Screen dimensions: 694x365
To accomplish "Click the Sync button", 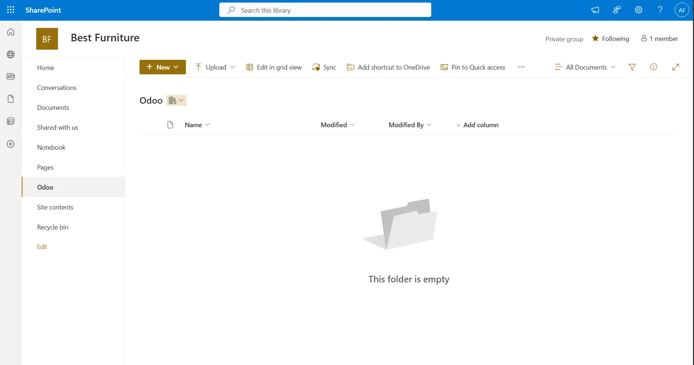I will (324, 67).
